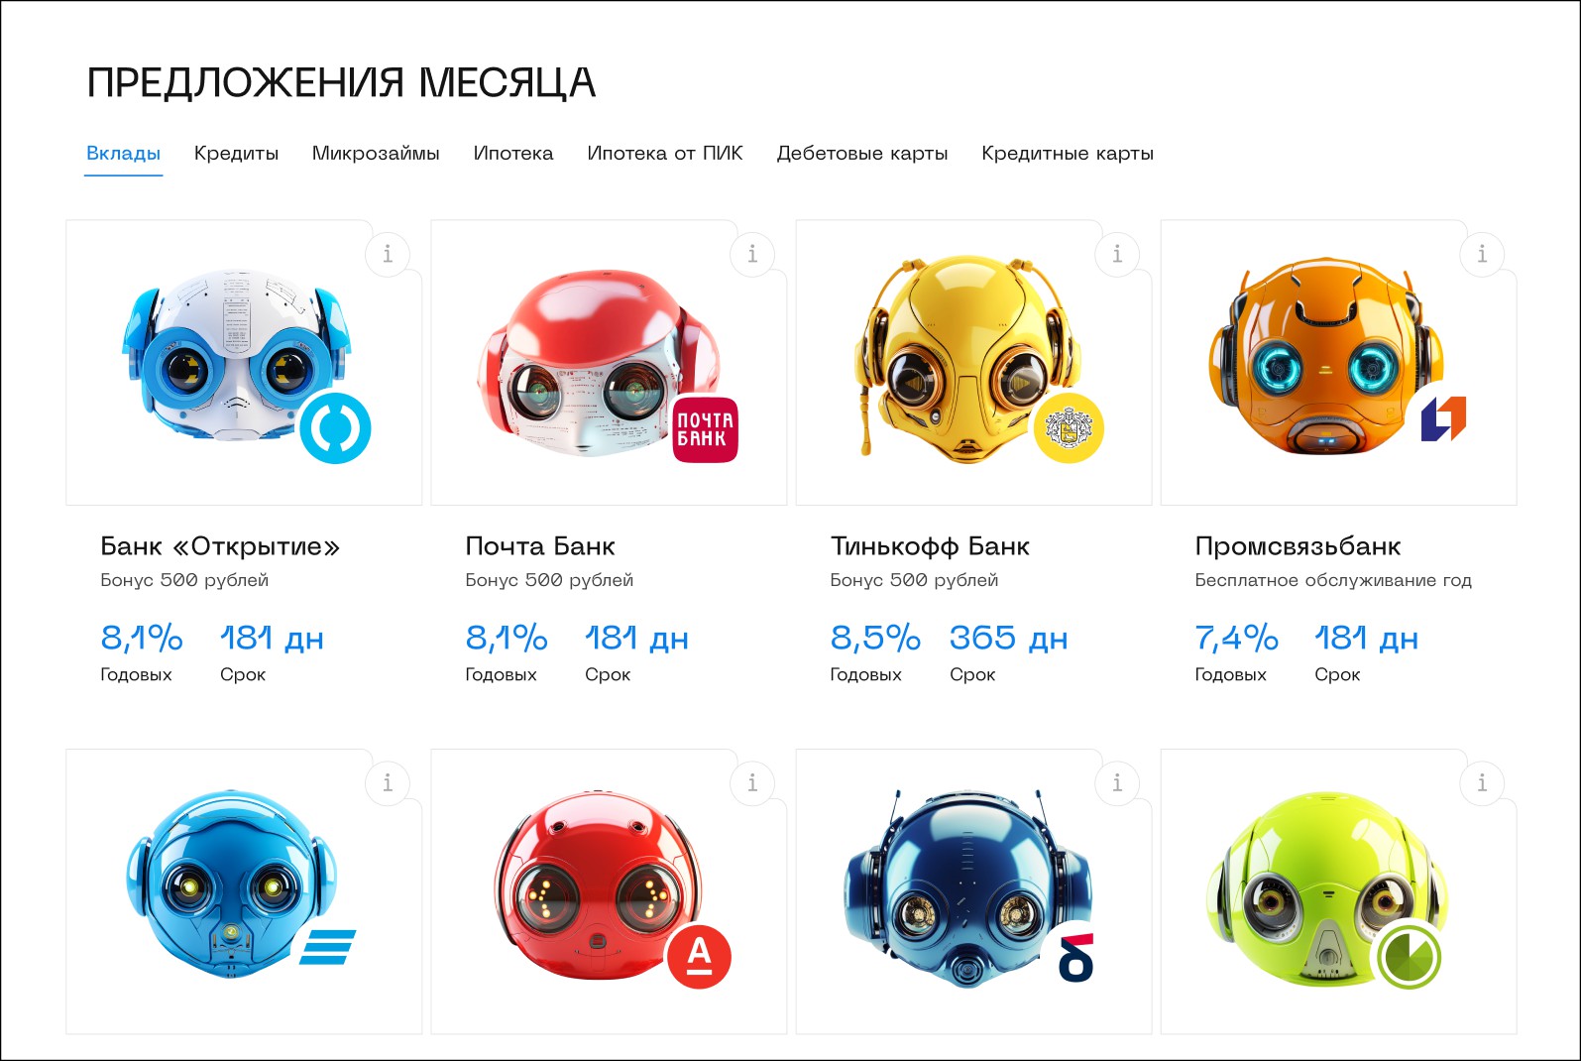
Task: Open info icon on Альфа-Банк robot card
Action: 752,783
